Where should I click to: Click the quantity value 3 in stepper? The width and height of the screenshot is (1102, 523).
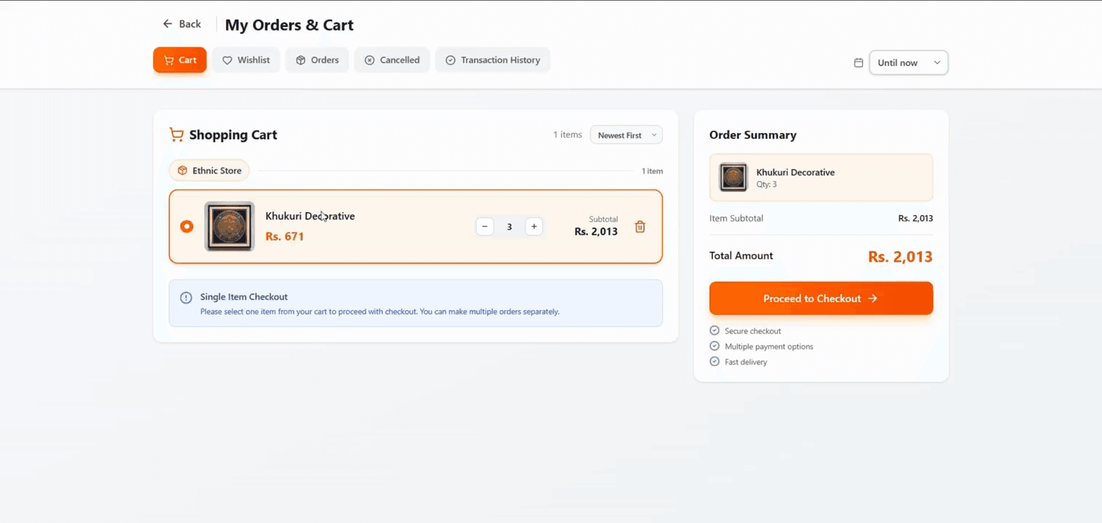pyautogui.click(x=510, y=227)
